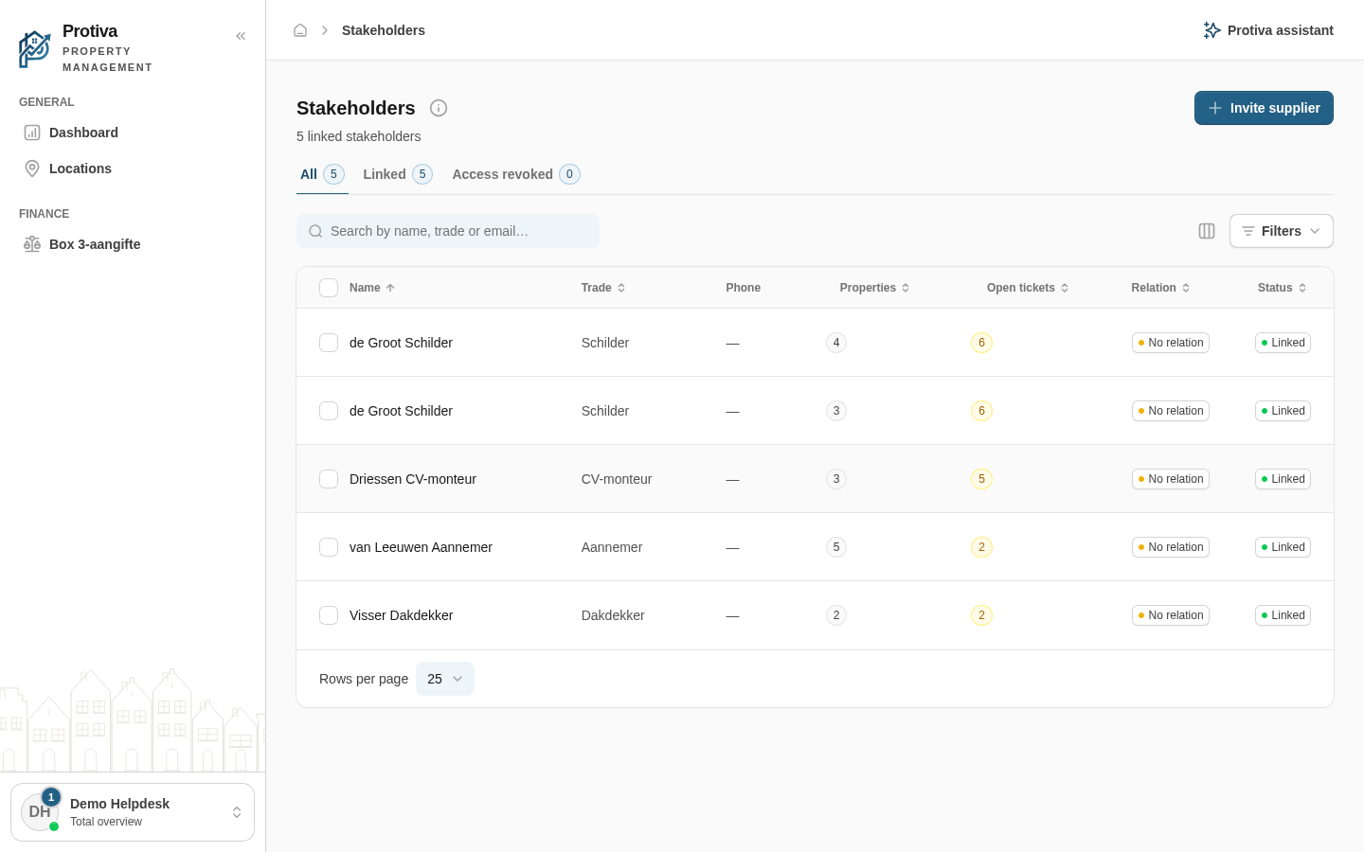This screenshot has height=852, width=1364.
Task: Click open tickets badge 5 for Driessen CV-monteur
Action: tap(981, 479)
